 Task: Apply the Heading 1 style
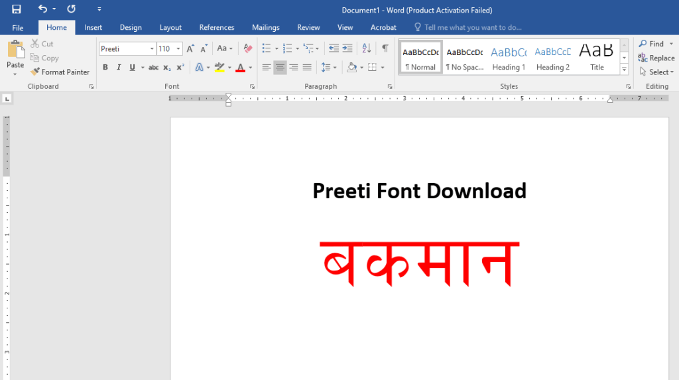coord(509,58)
